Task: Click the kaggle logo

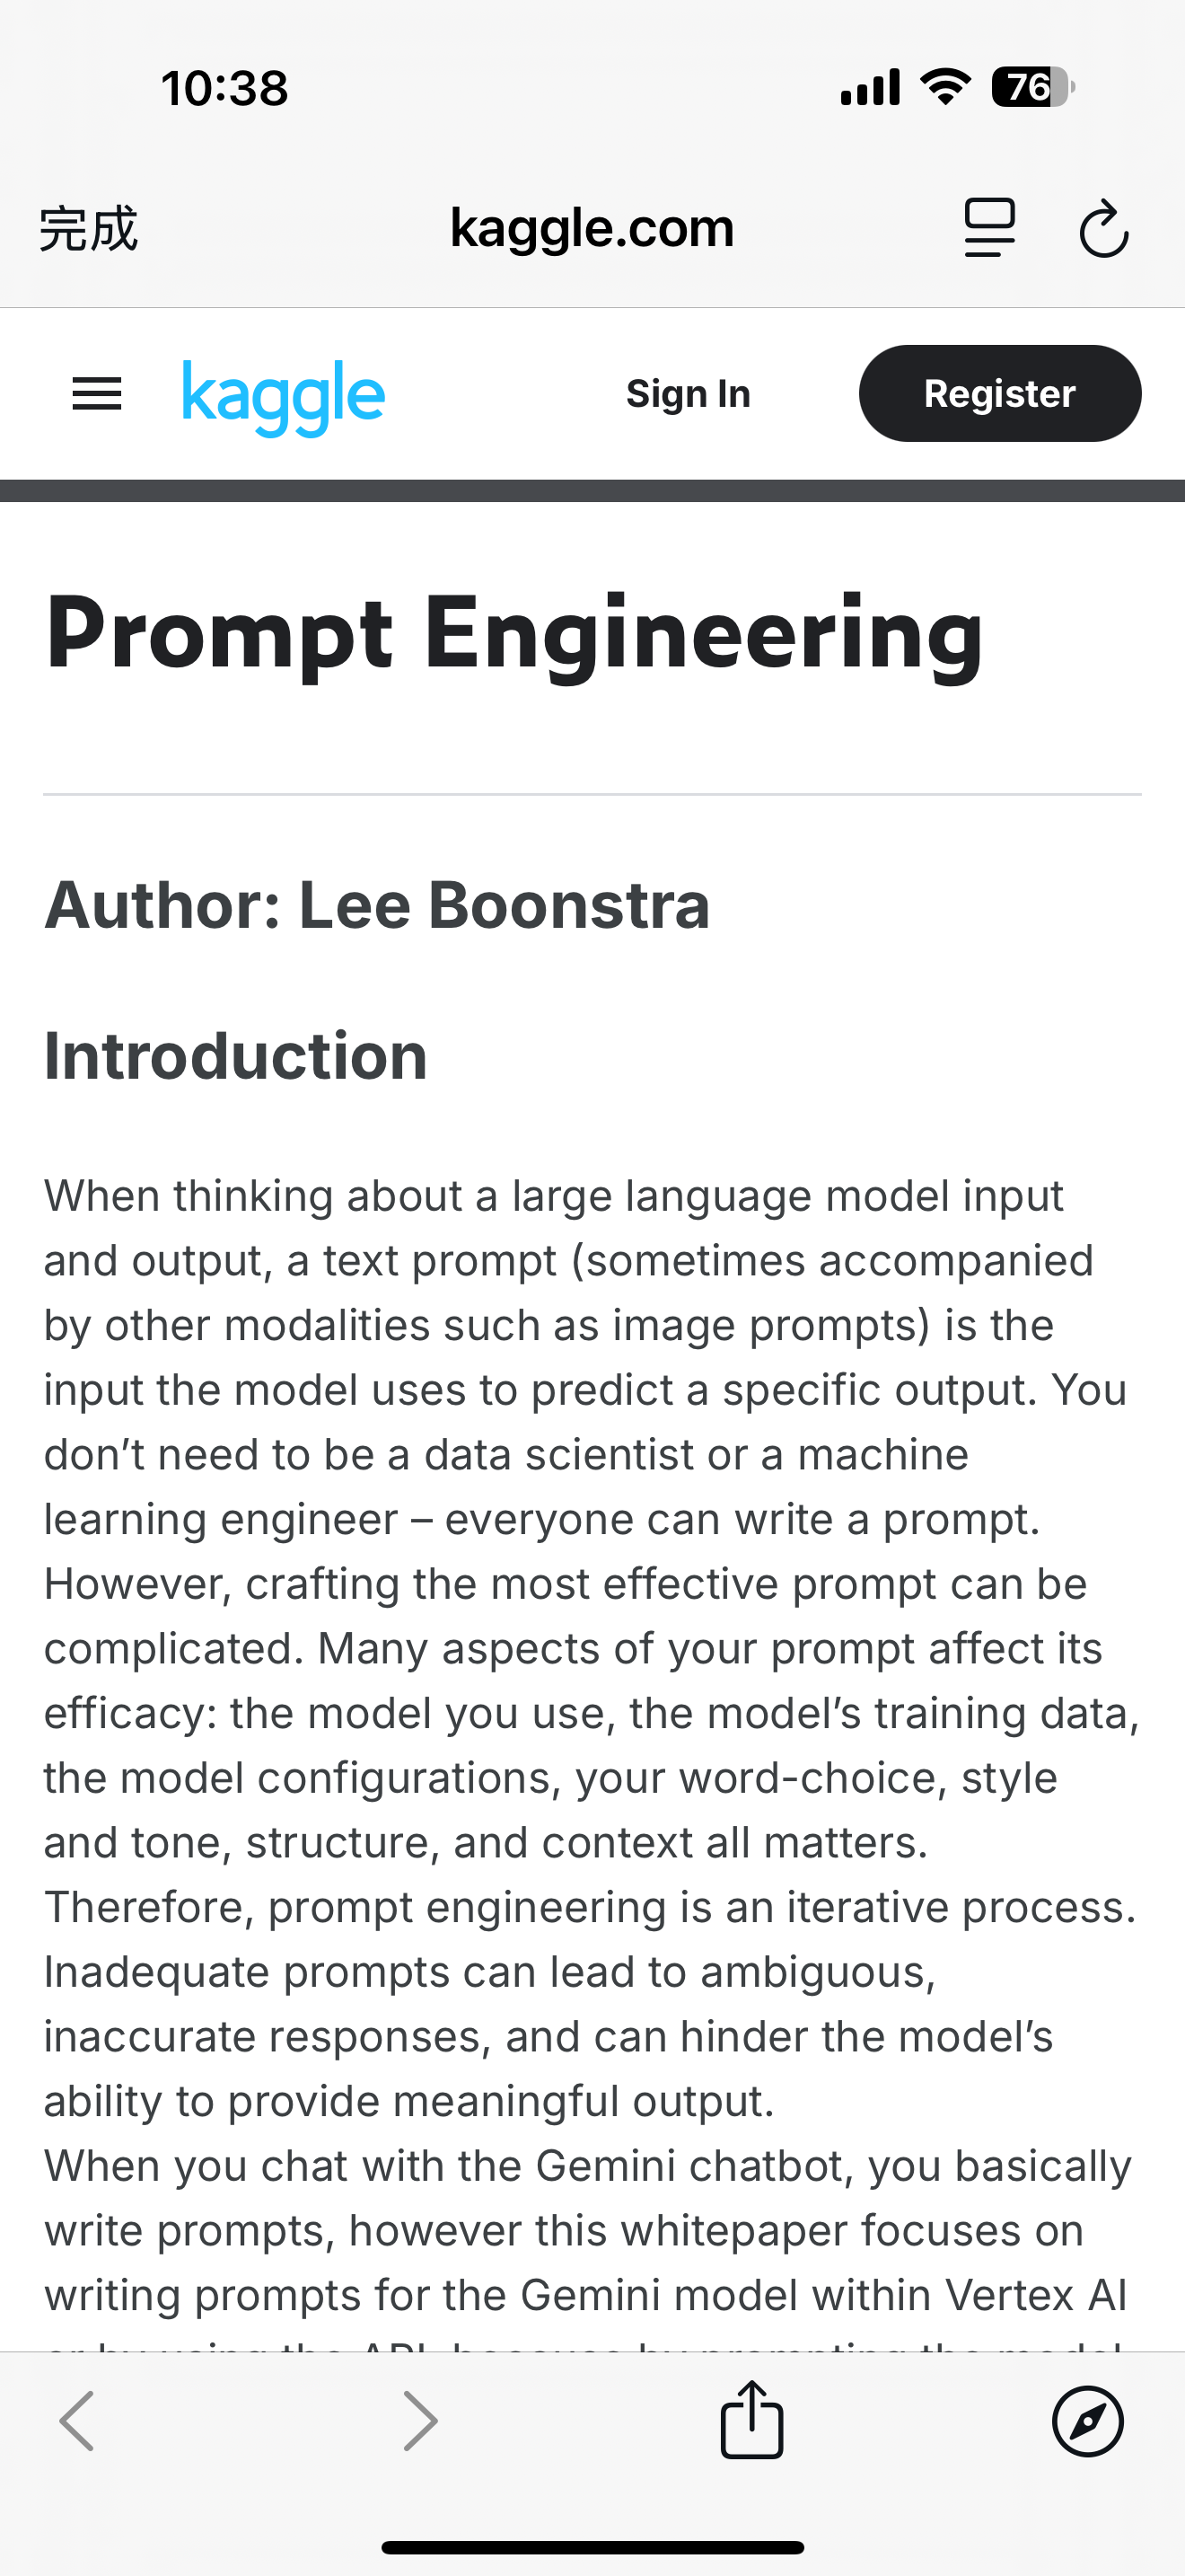Action: point(284,397)
